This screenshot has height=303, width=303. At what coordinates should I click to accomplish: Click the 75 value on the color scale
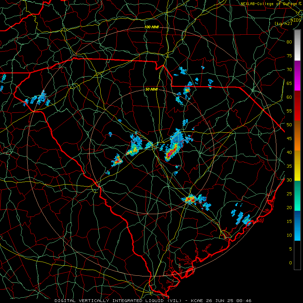coord(289,56)
